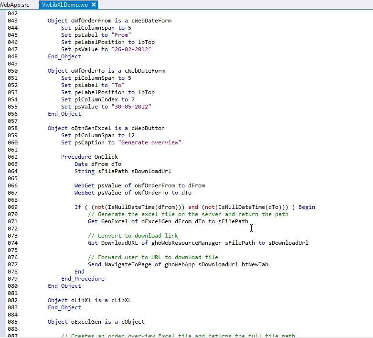Screen dimensions: 373x338
Task: Click line number 085 in gutter
Action: pyautogui.click(x=13, y=322)
